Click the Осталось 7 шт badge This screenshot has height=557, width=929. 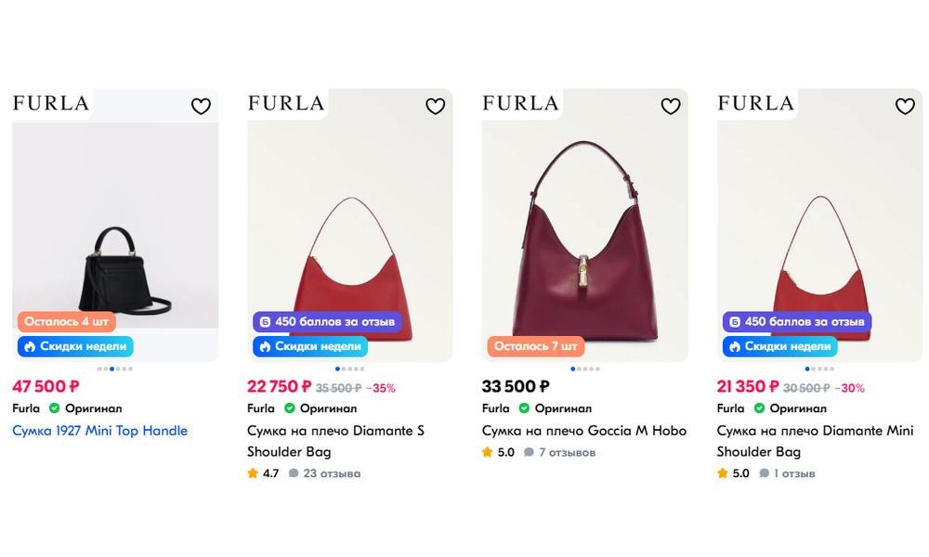[536, 345]
